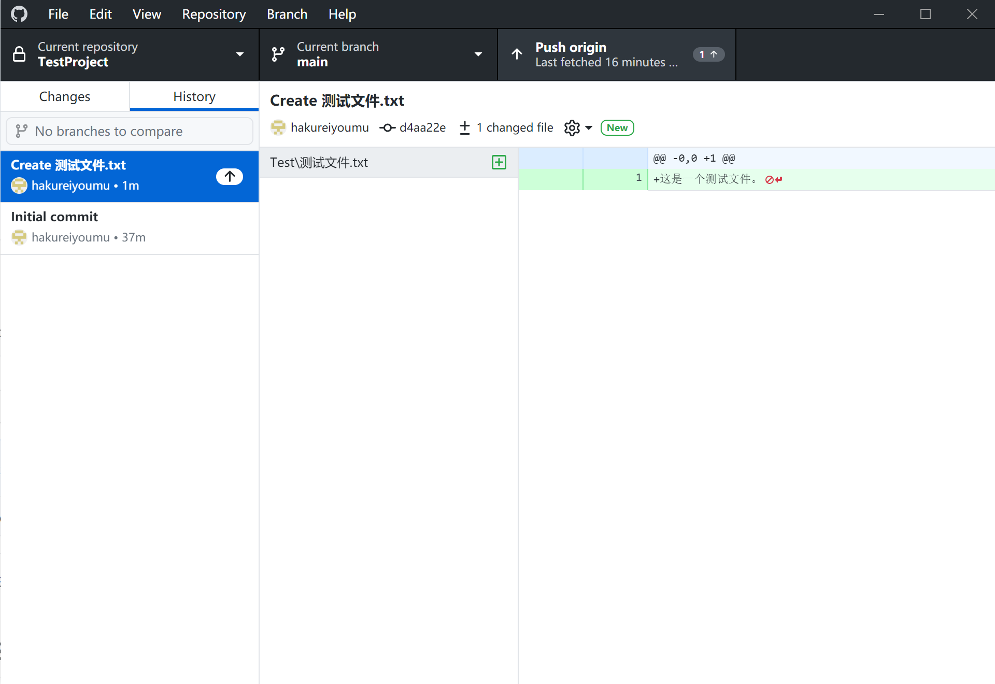Click the commit hash d4aa22e icon
The image size is (995, 684).
[x=388, y=128]
